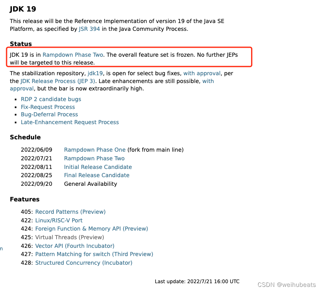
Task: Open JDK Release Process (JEP 3) link
Action: (x=58, y=81)
